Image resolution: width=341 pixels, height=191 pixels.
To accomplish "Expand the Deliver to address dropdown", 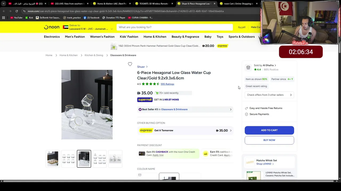I will [x=112, y=29].
